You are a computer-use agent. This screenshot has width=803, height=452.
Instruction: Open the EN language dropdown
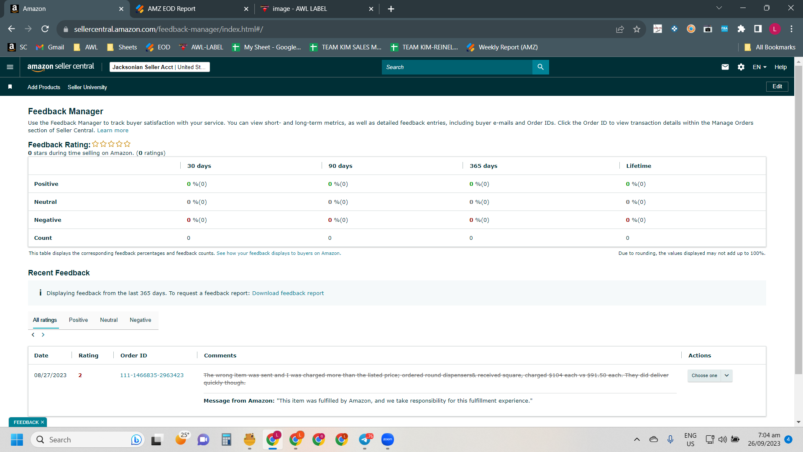pos(760,67)
